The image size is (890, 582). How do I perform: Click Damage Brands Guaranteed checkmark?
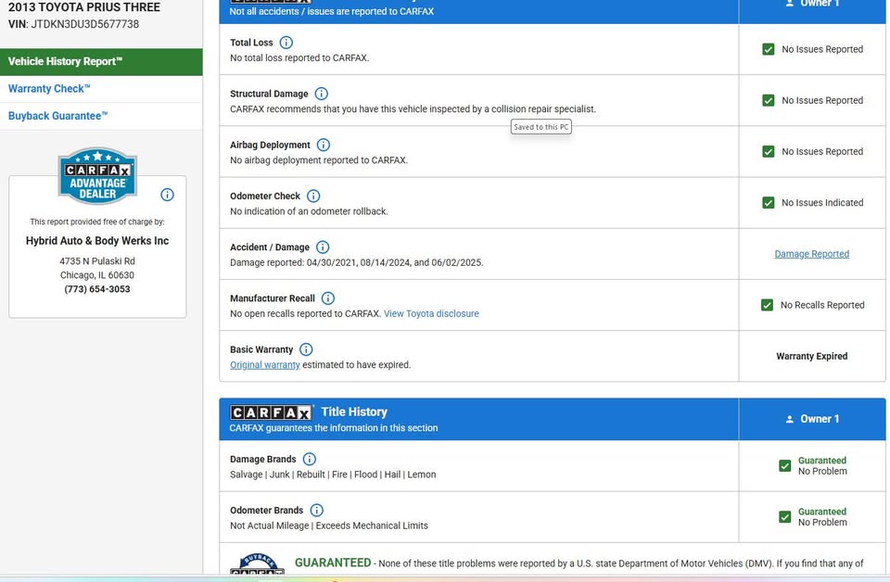click(785, 466)
